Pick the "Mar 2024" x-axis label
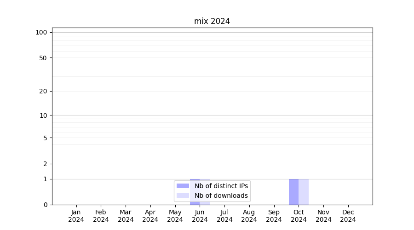This screenshot has height=230, width=414. click(x=126, y=216)
